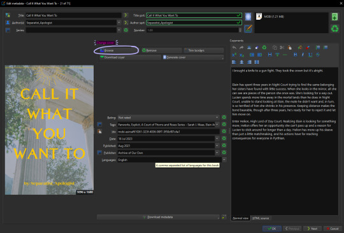Remove formatting with the eraser icon
The height and width of the screenshot is (233, 344).
[257, 47]
